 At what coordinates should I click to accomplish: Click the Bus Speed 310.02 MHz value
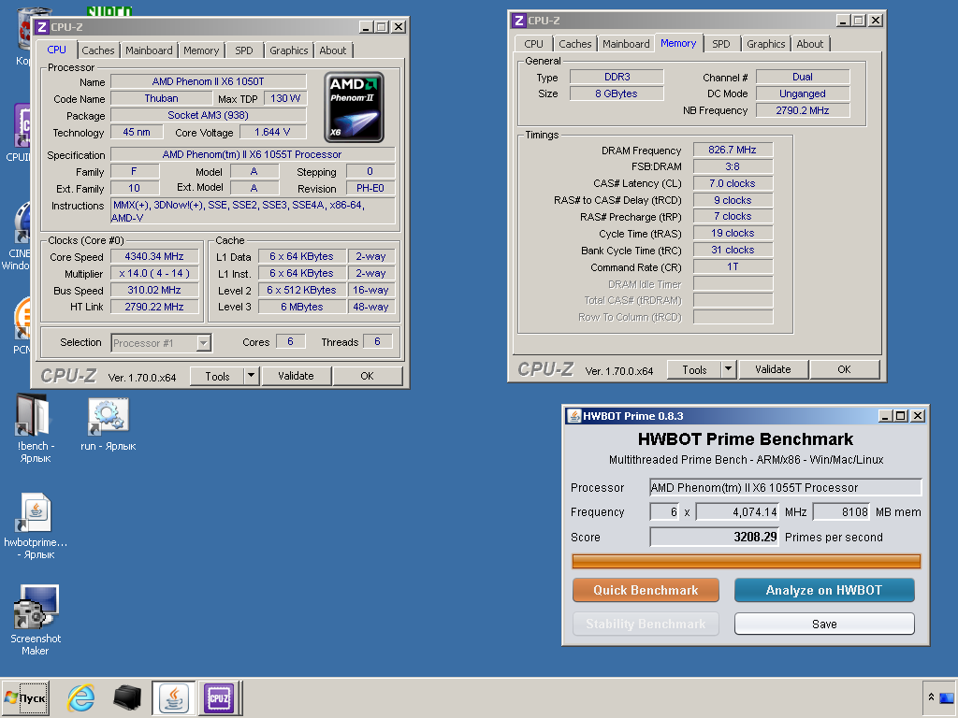click(x=154, y=290)
